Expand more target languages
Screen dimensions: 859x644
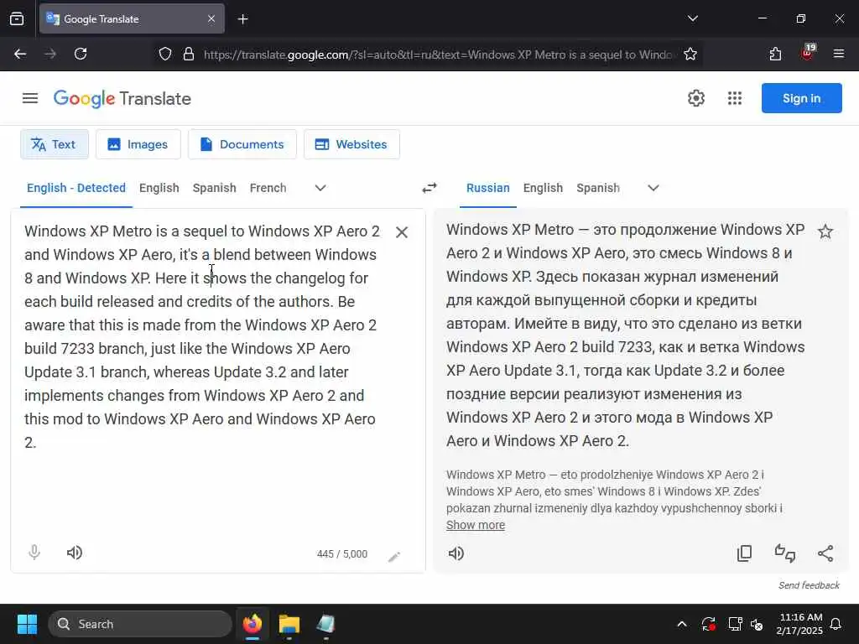tap(653, 188)
